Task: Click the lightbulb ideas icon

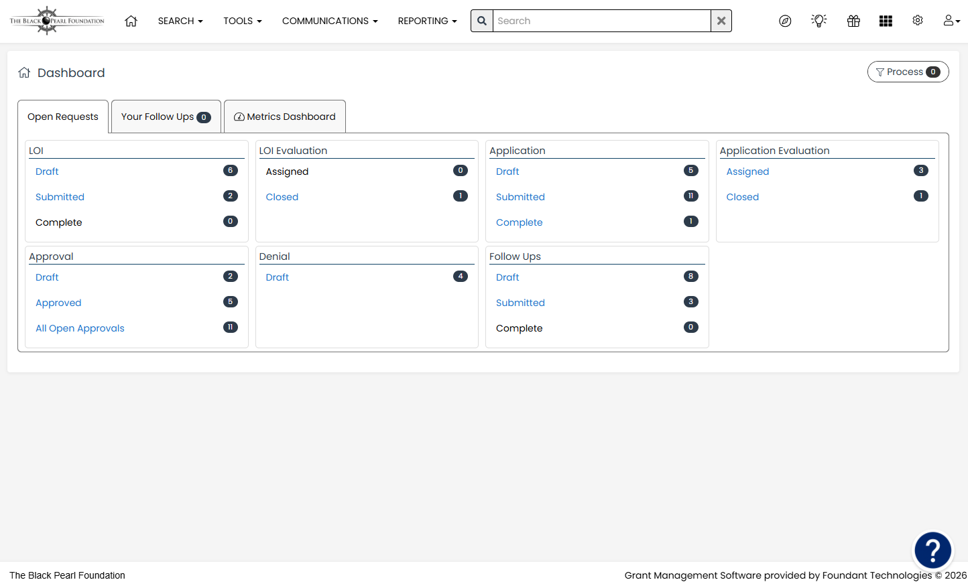Action: coord(819,21)
